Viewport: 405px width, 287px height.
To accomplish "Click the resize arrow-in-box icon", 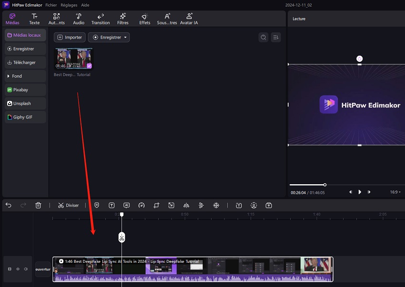I will (171, 206).
